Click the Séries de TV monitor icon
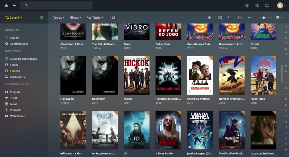The width and height of the screenshot is (289, 157). (x=7, y=77)
